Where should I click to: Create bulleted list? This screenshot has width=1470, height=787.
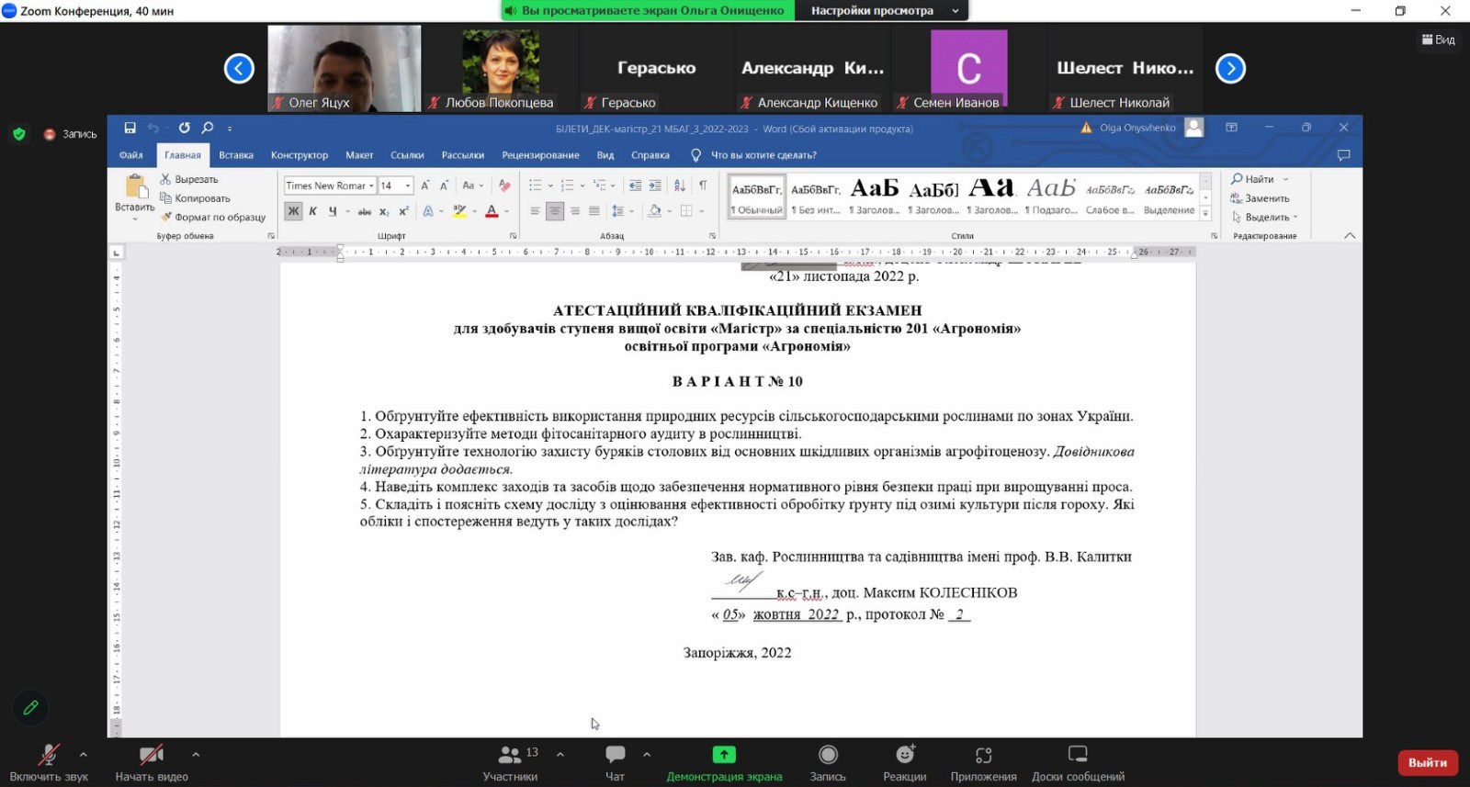pyautogui.click(x=536, y=186)
